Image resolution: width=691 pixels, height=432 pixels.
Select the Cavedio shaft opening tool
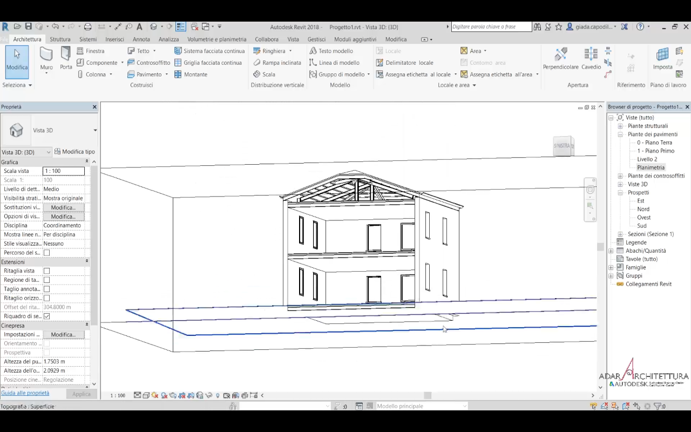(591, 58)
